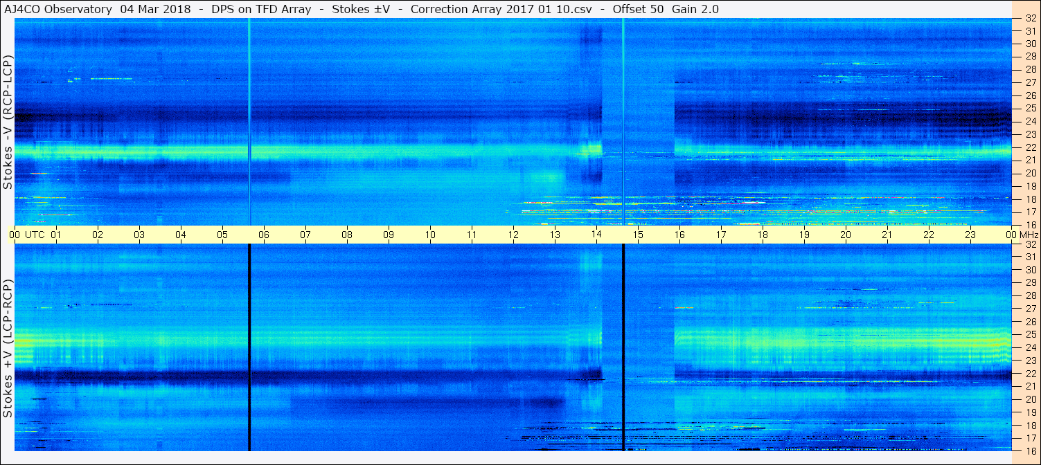
Task: Select the 15 hour marker on time axis
Action: (x=638, y=235)
